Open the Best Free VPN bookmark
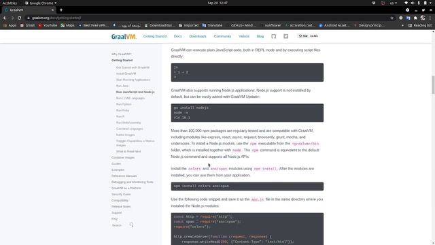The image size is (435, 245). click(94, 25)
